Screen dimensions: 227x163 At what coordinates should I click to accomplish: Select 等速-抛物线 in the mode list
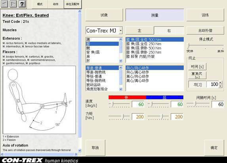[x=102, y=72]
